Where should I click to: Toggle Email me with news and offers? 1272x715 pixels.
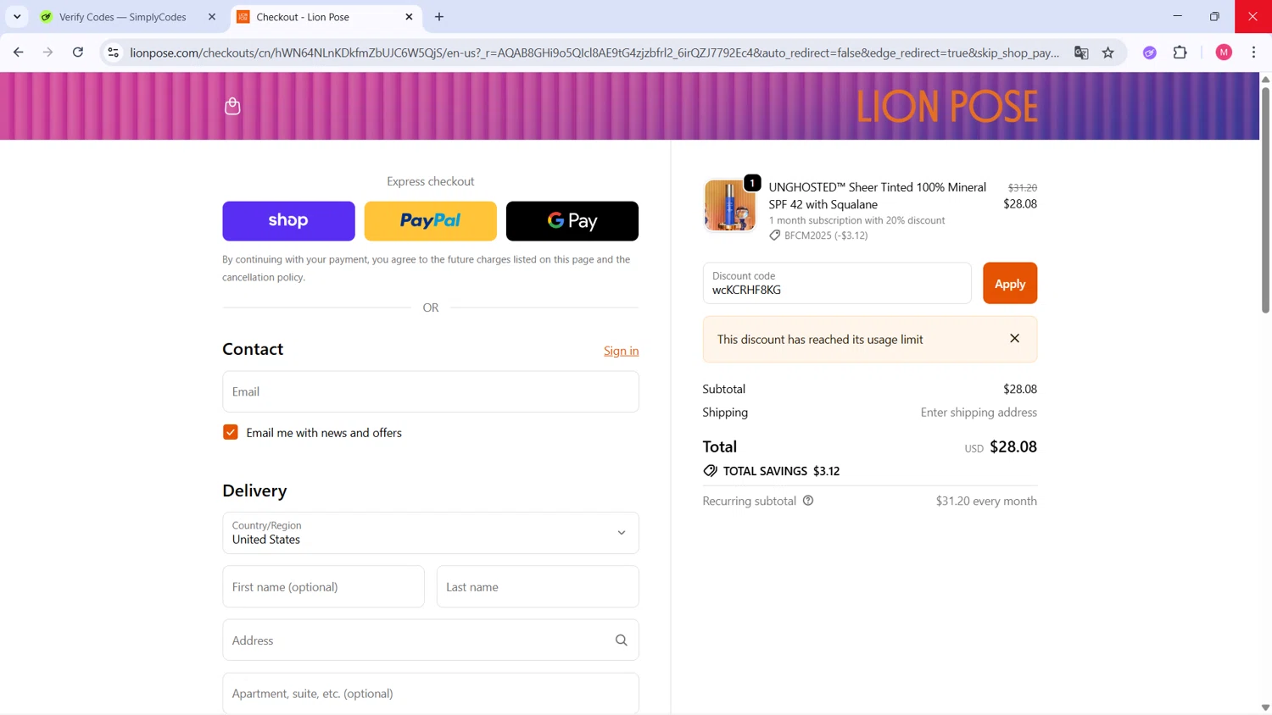click(x=231, y=432)
